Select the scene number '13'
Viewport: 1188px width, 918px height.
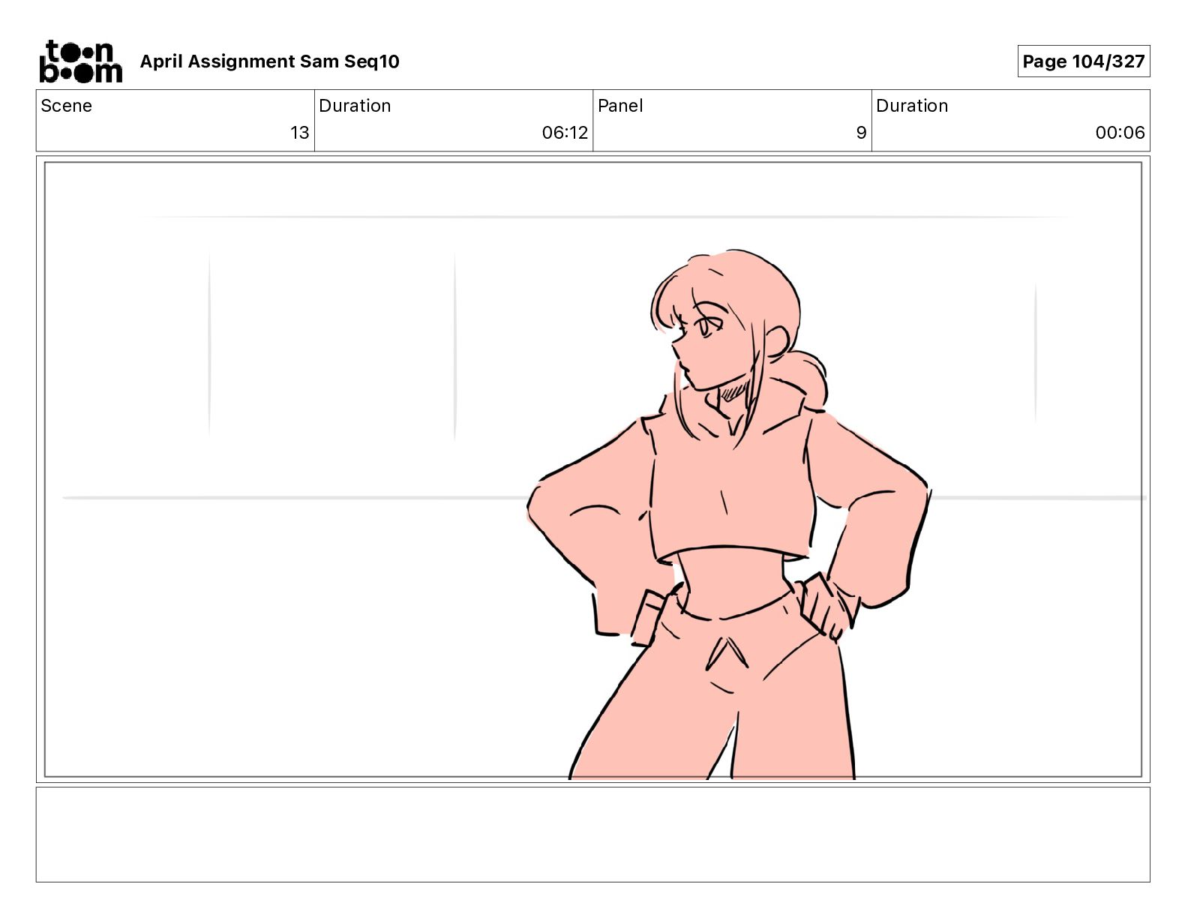click(x=299, y=133)
